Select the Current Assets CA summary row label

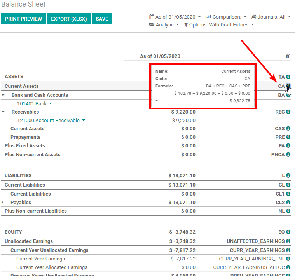click(x=22, y=86)
